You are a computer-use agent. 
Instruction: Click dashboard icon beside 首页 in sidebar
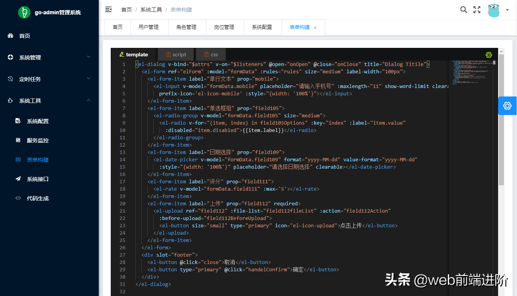pos(11,36)
